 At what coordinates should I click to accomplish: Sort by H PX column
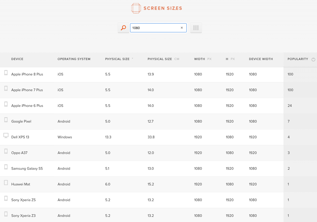pyautogui.click(x=230, y=59)
